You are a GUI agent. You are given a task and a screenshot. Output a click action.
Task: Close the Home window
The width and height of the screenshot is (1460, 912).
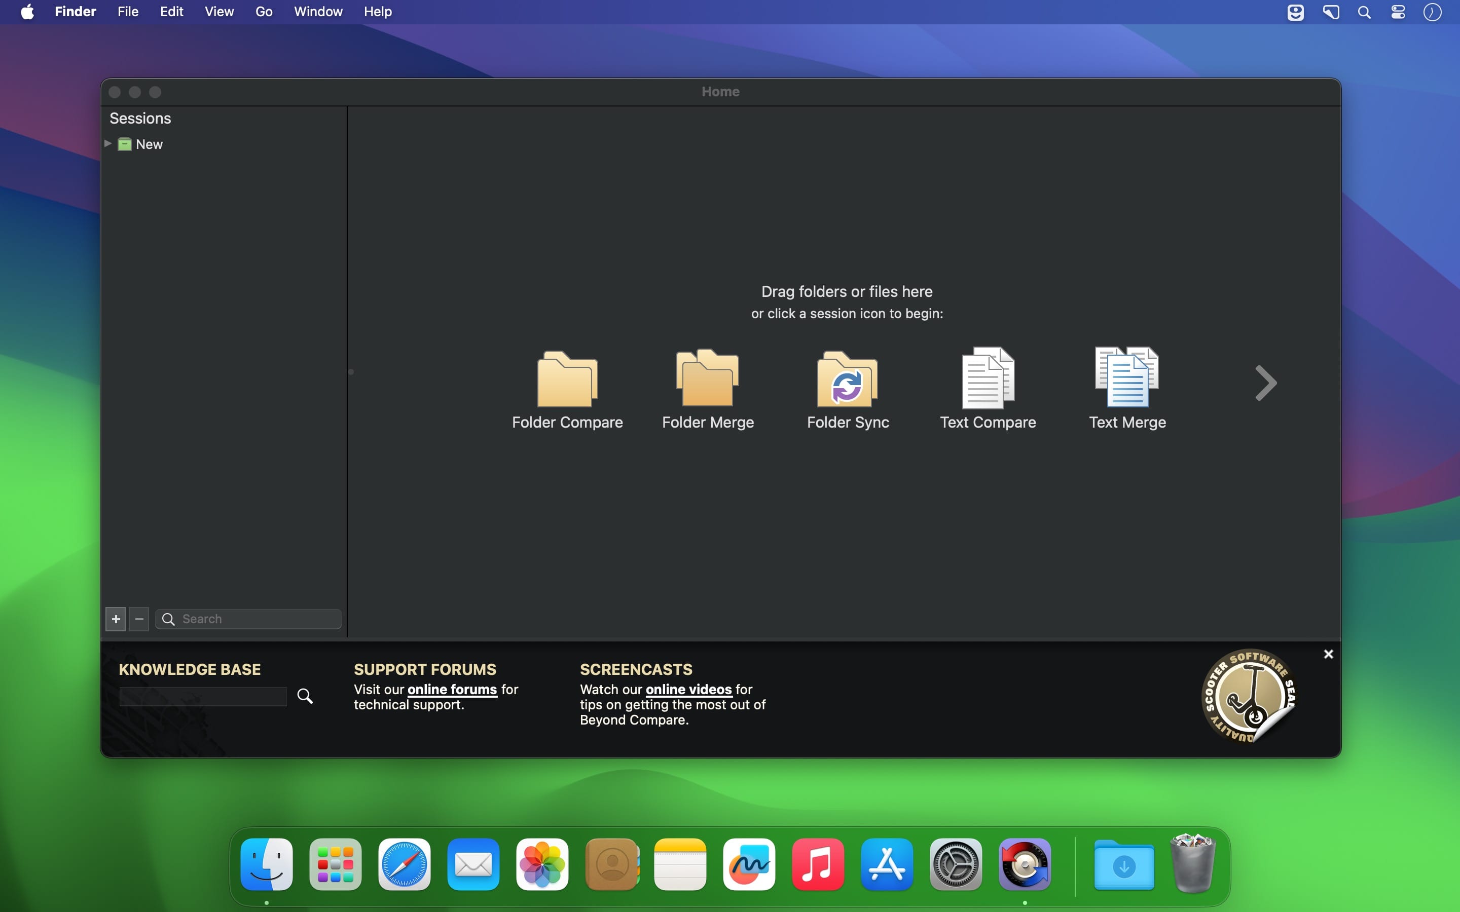(115, 92)
